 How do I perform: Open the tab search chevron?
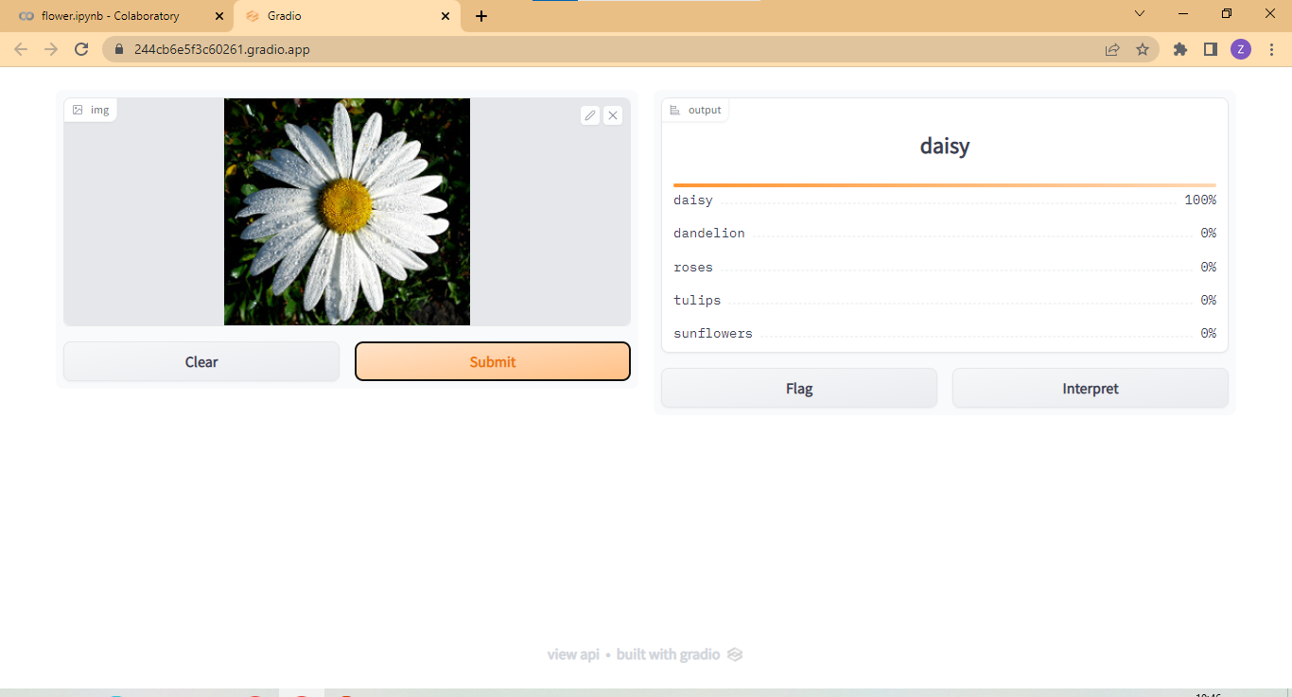click(x=1140, y=14)
